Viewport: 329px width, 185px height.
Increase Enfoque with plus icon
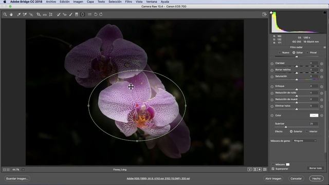321,87
